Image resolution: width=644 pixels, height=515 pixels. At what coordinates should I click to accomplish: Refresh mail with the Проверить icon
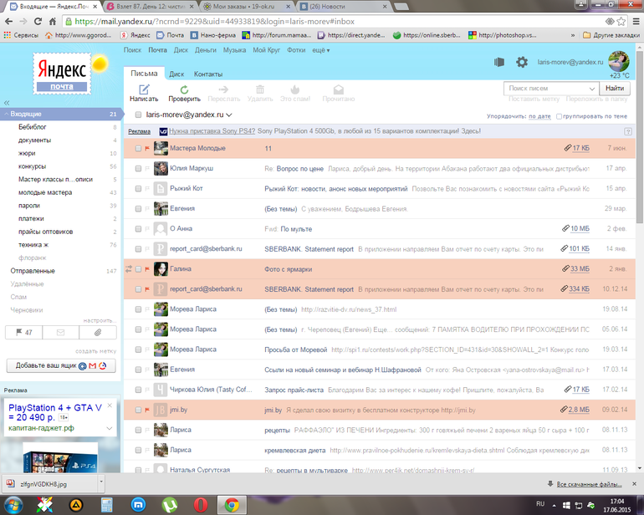coord(183,89)
